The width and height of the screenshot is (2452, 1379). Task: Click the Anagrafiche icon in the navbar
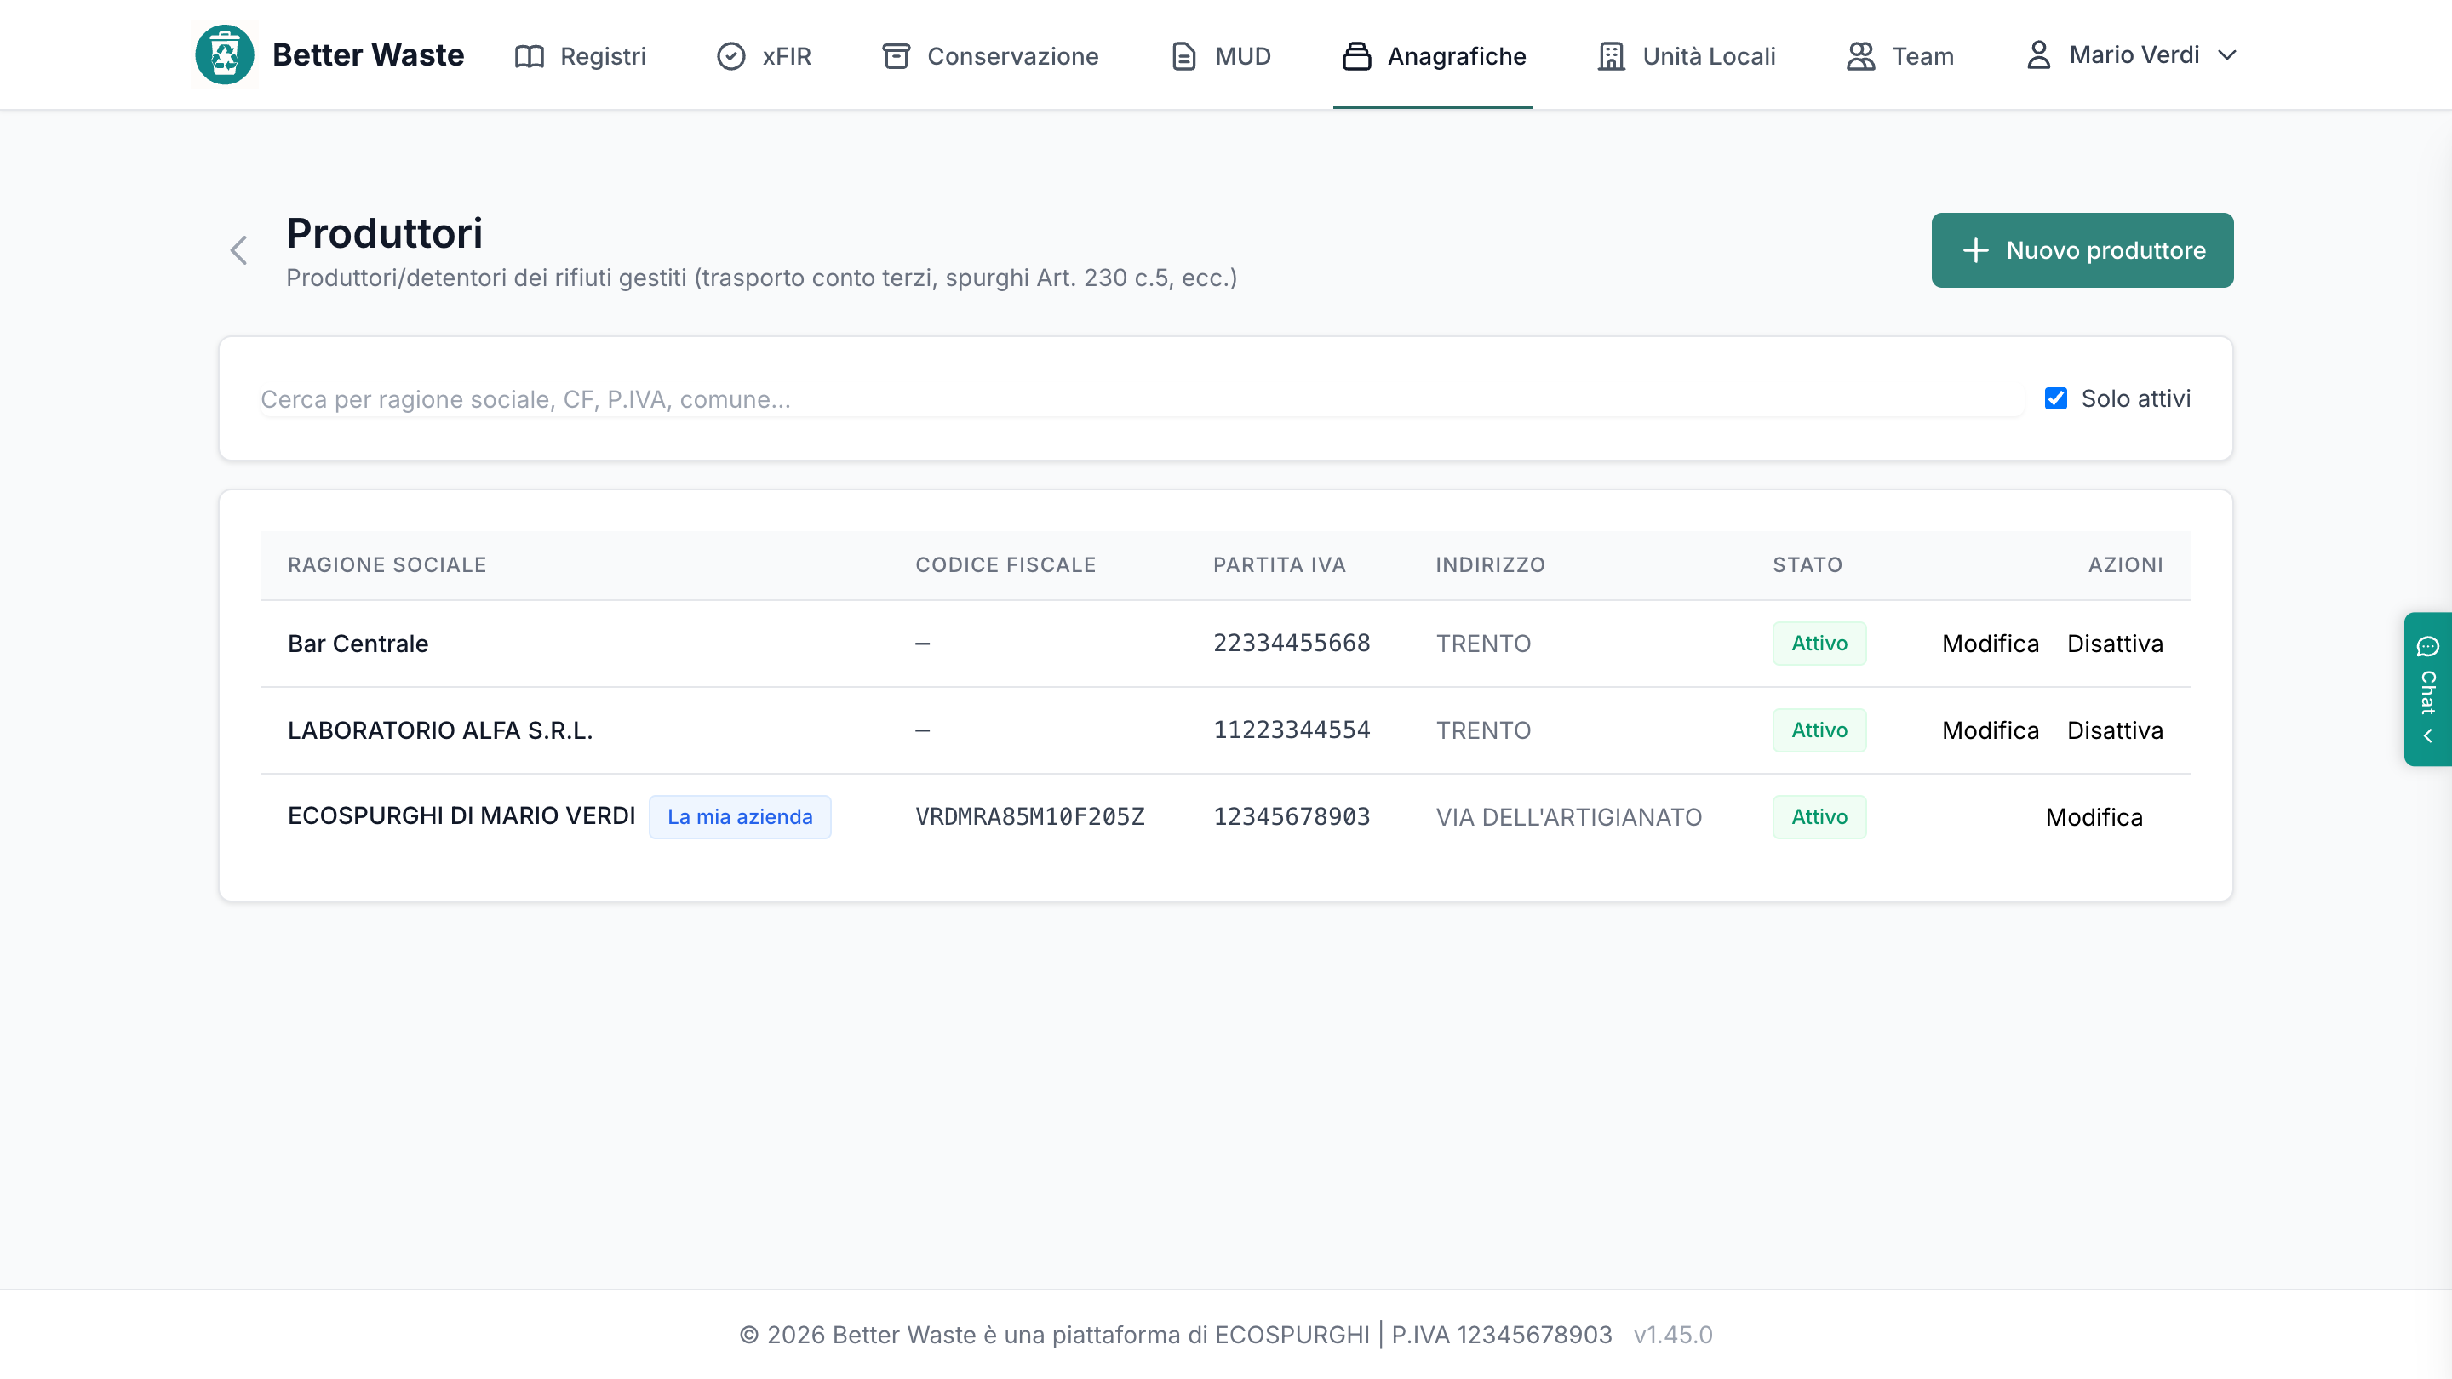(x=1356, y=56)
